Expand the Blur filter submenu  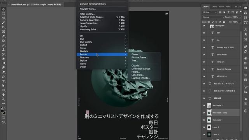point(102,39)
